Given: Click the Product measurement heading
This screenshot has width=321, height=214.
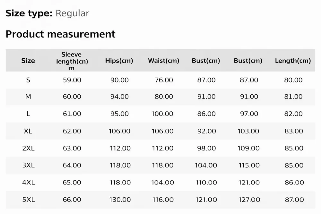Looking at the screenshot, I should (x=60, y=34).
